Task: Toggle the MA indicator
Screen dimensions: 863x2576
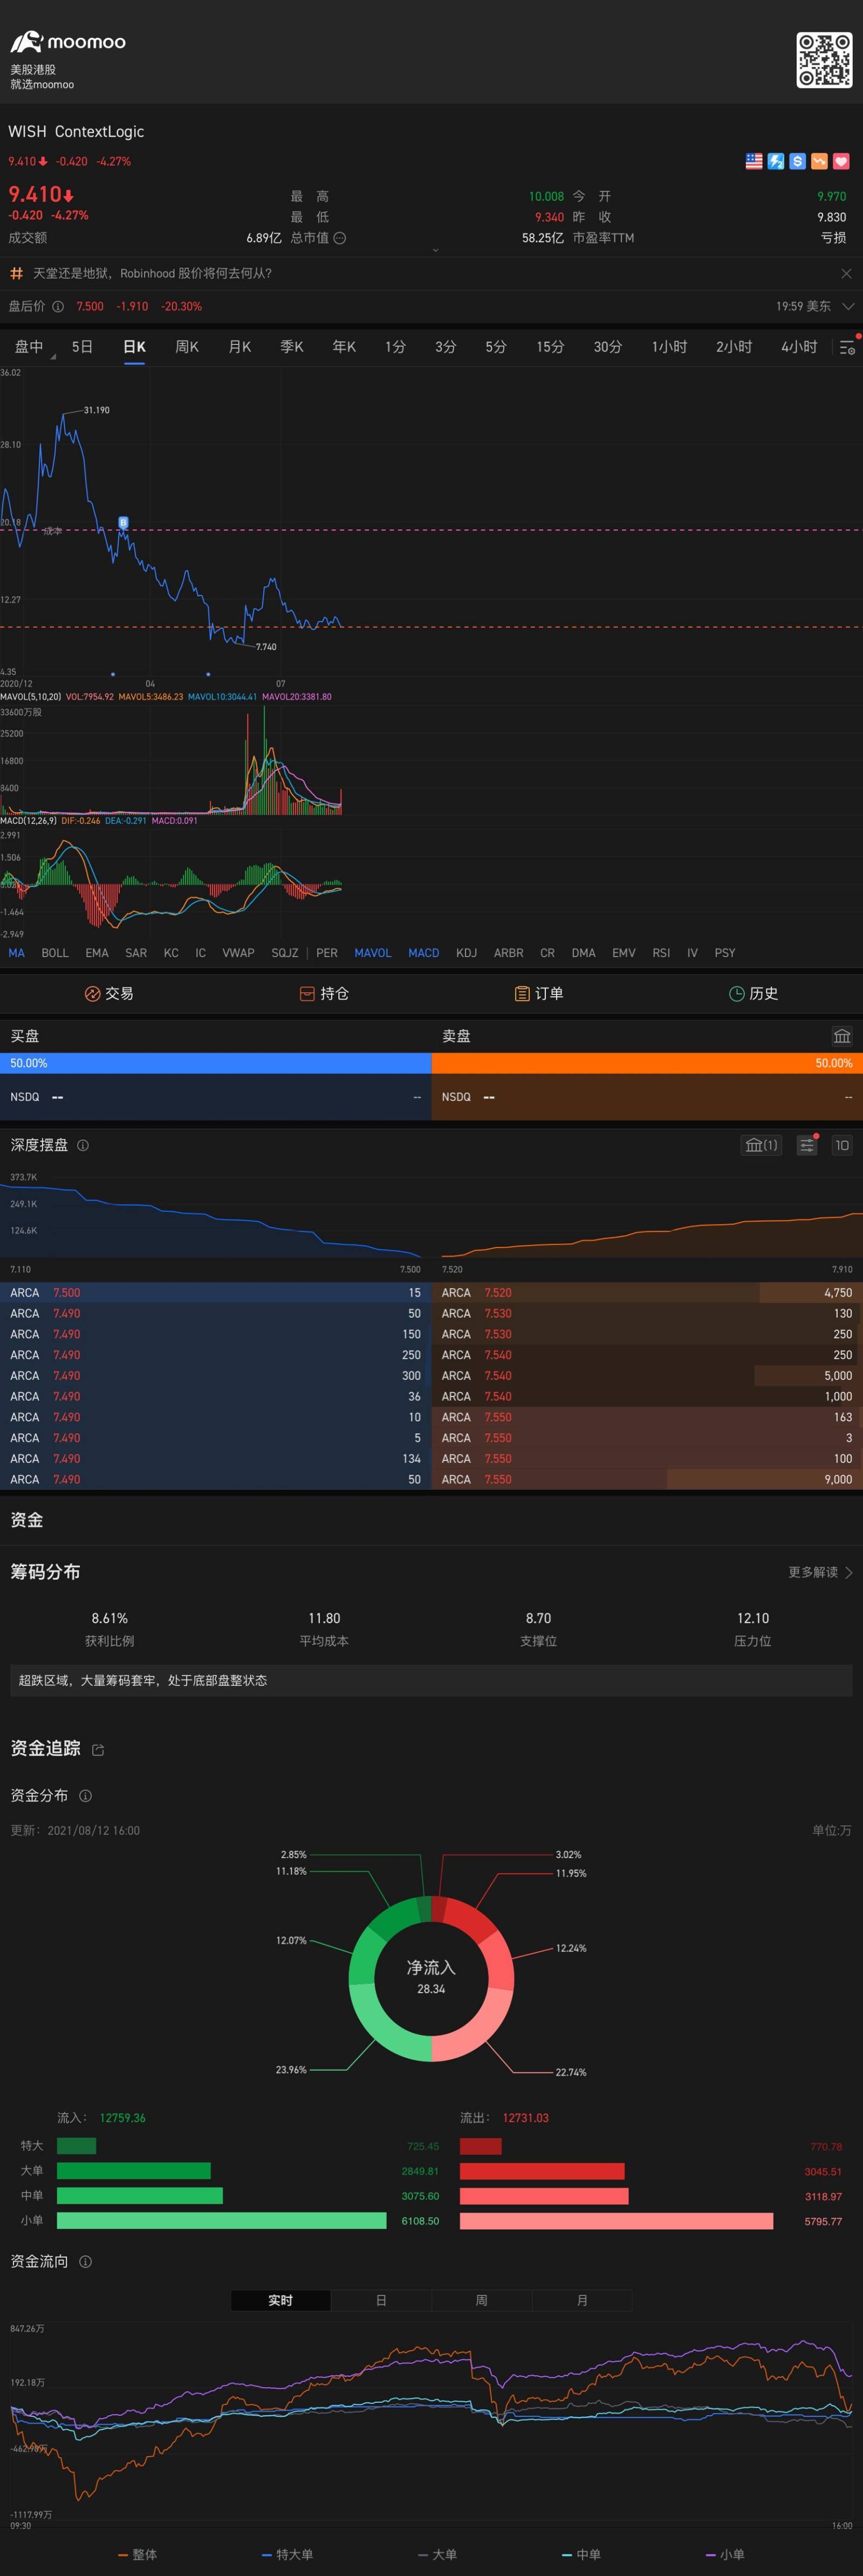Action: pyautogui.click(x=17, y=953)
